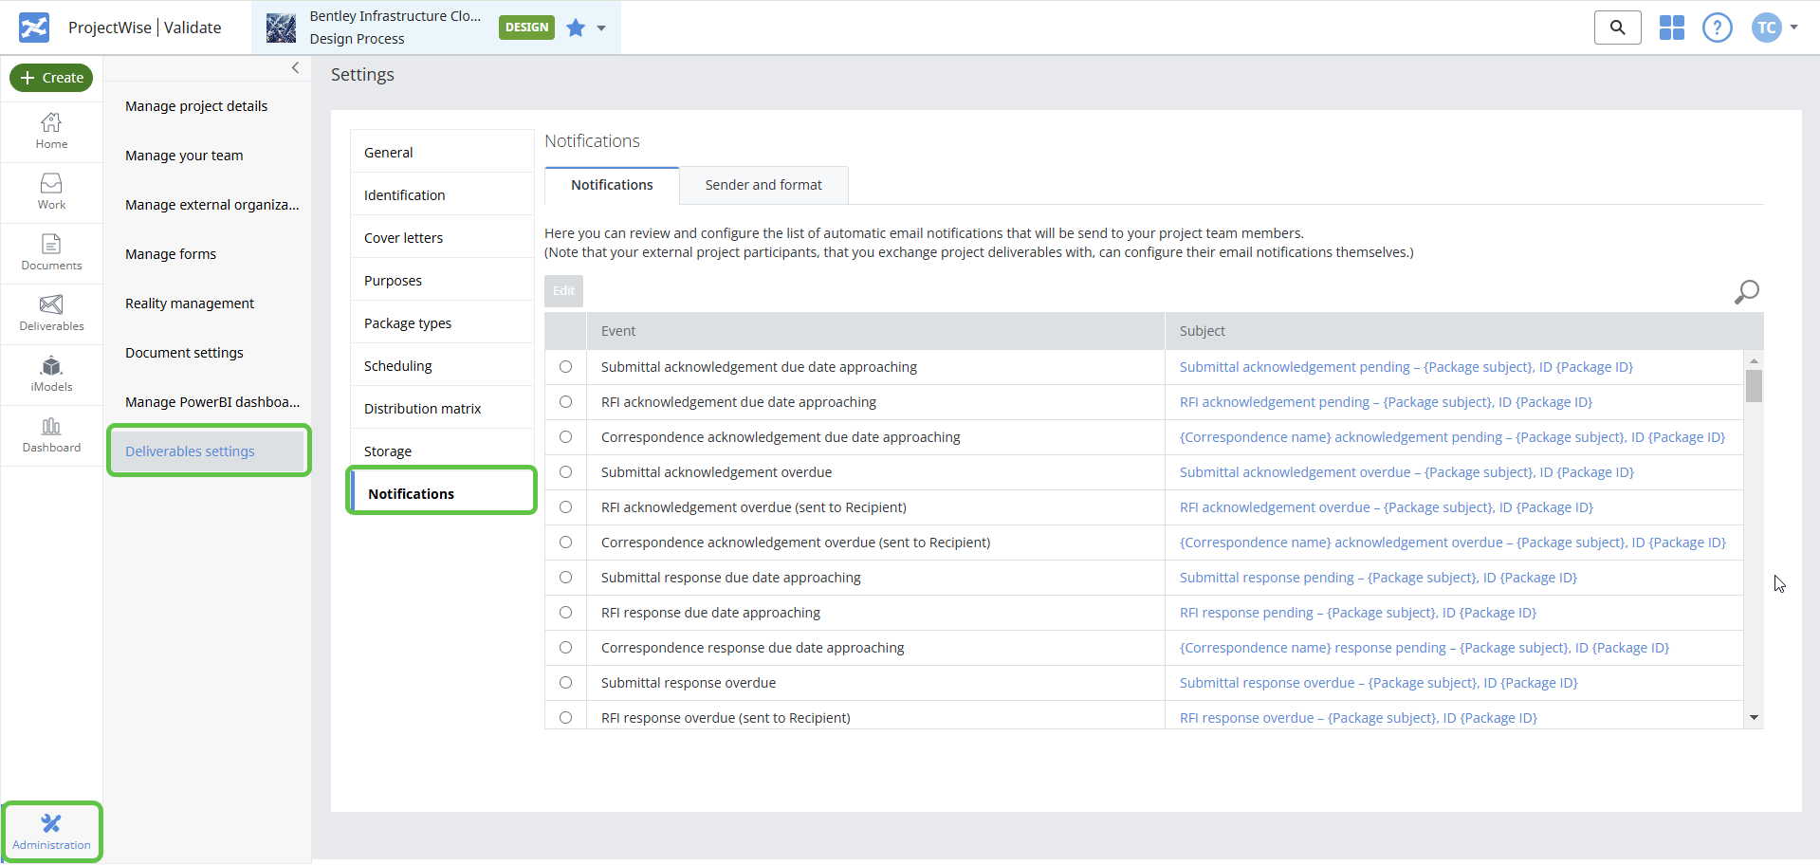Click the magnifier icon above notifications table

point(1746,291)
